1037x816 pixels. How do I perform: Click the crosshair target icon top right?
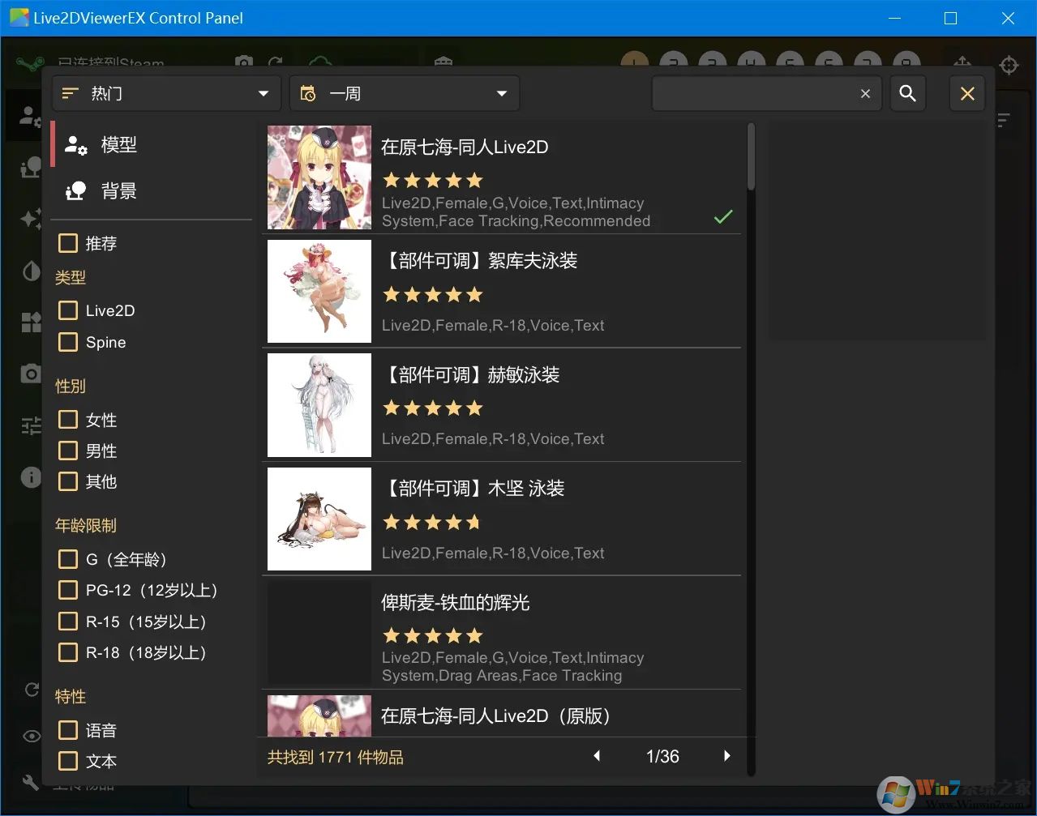[1009, 66]
